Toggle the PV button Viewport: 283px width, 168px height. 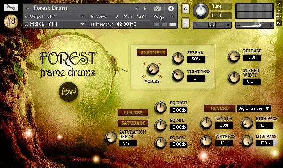click(x=279, y=23)
